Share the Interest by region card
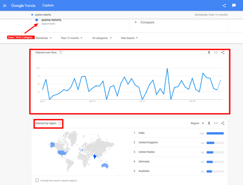The height and width of the screenshot is (185, 243). coord(223,123)
